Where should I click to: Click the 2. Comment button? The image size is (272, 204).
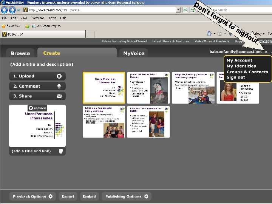(x=37, y=86)
